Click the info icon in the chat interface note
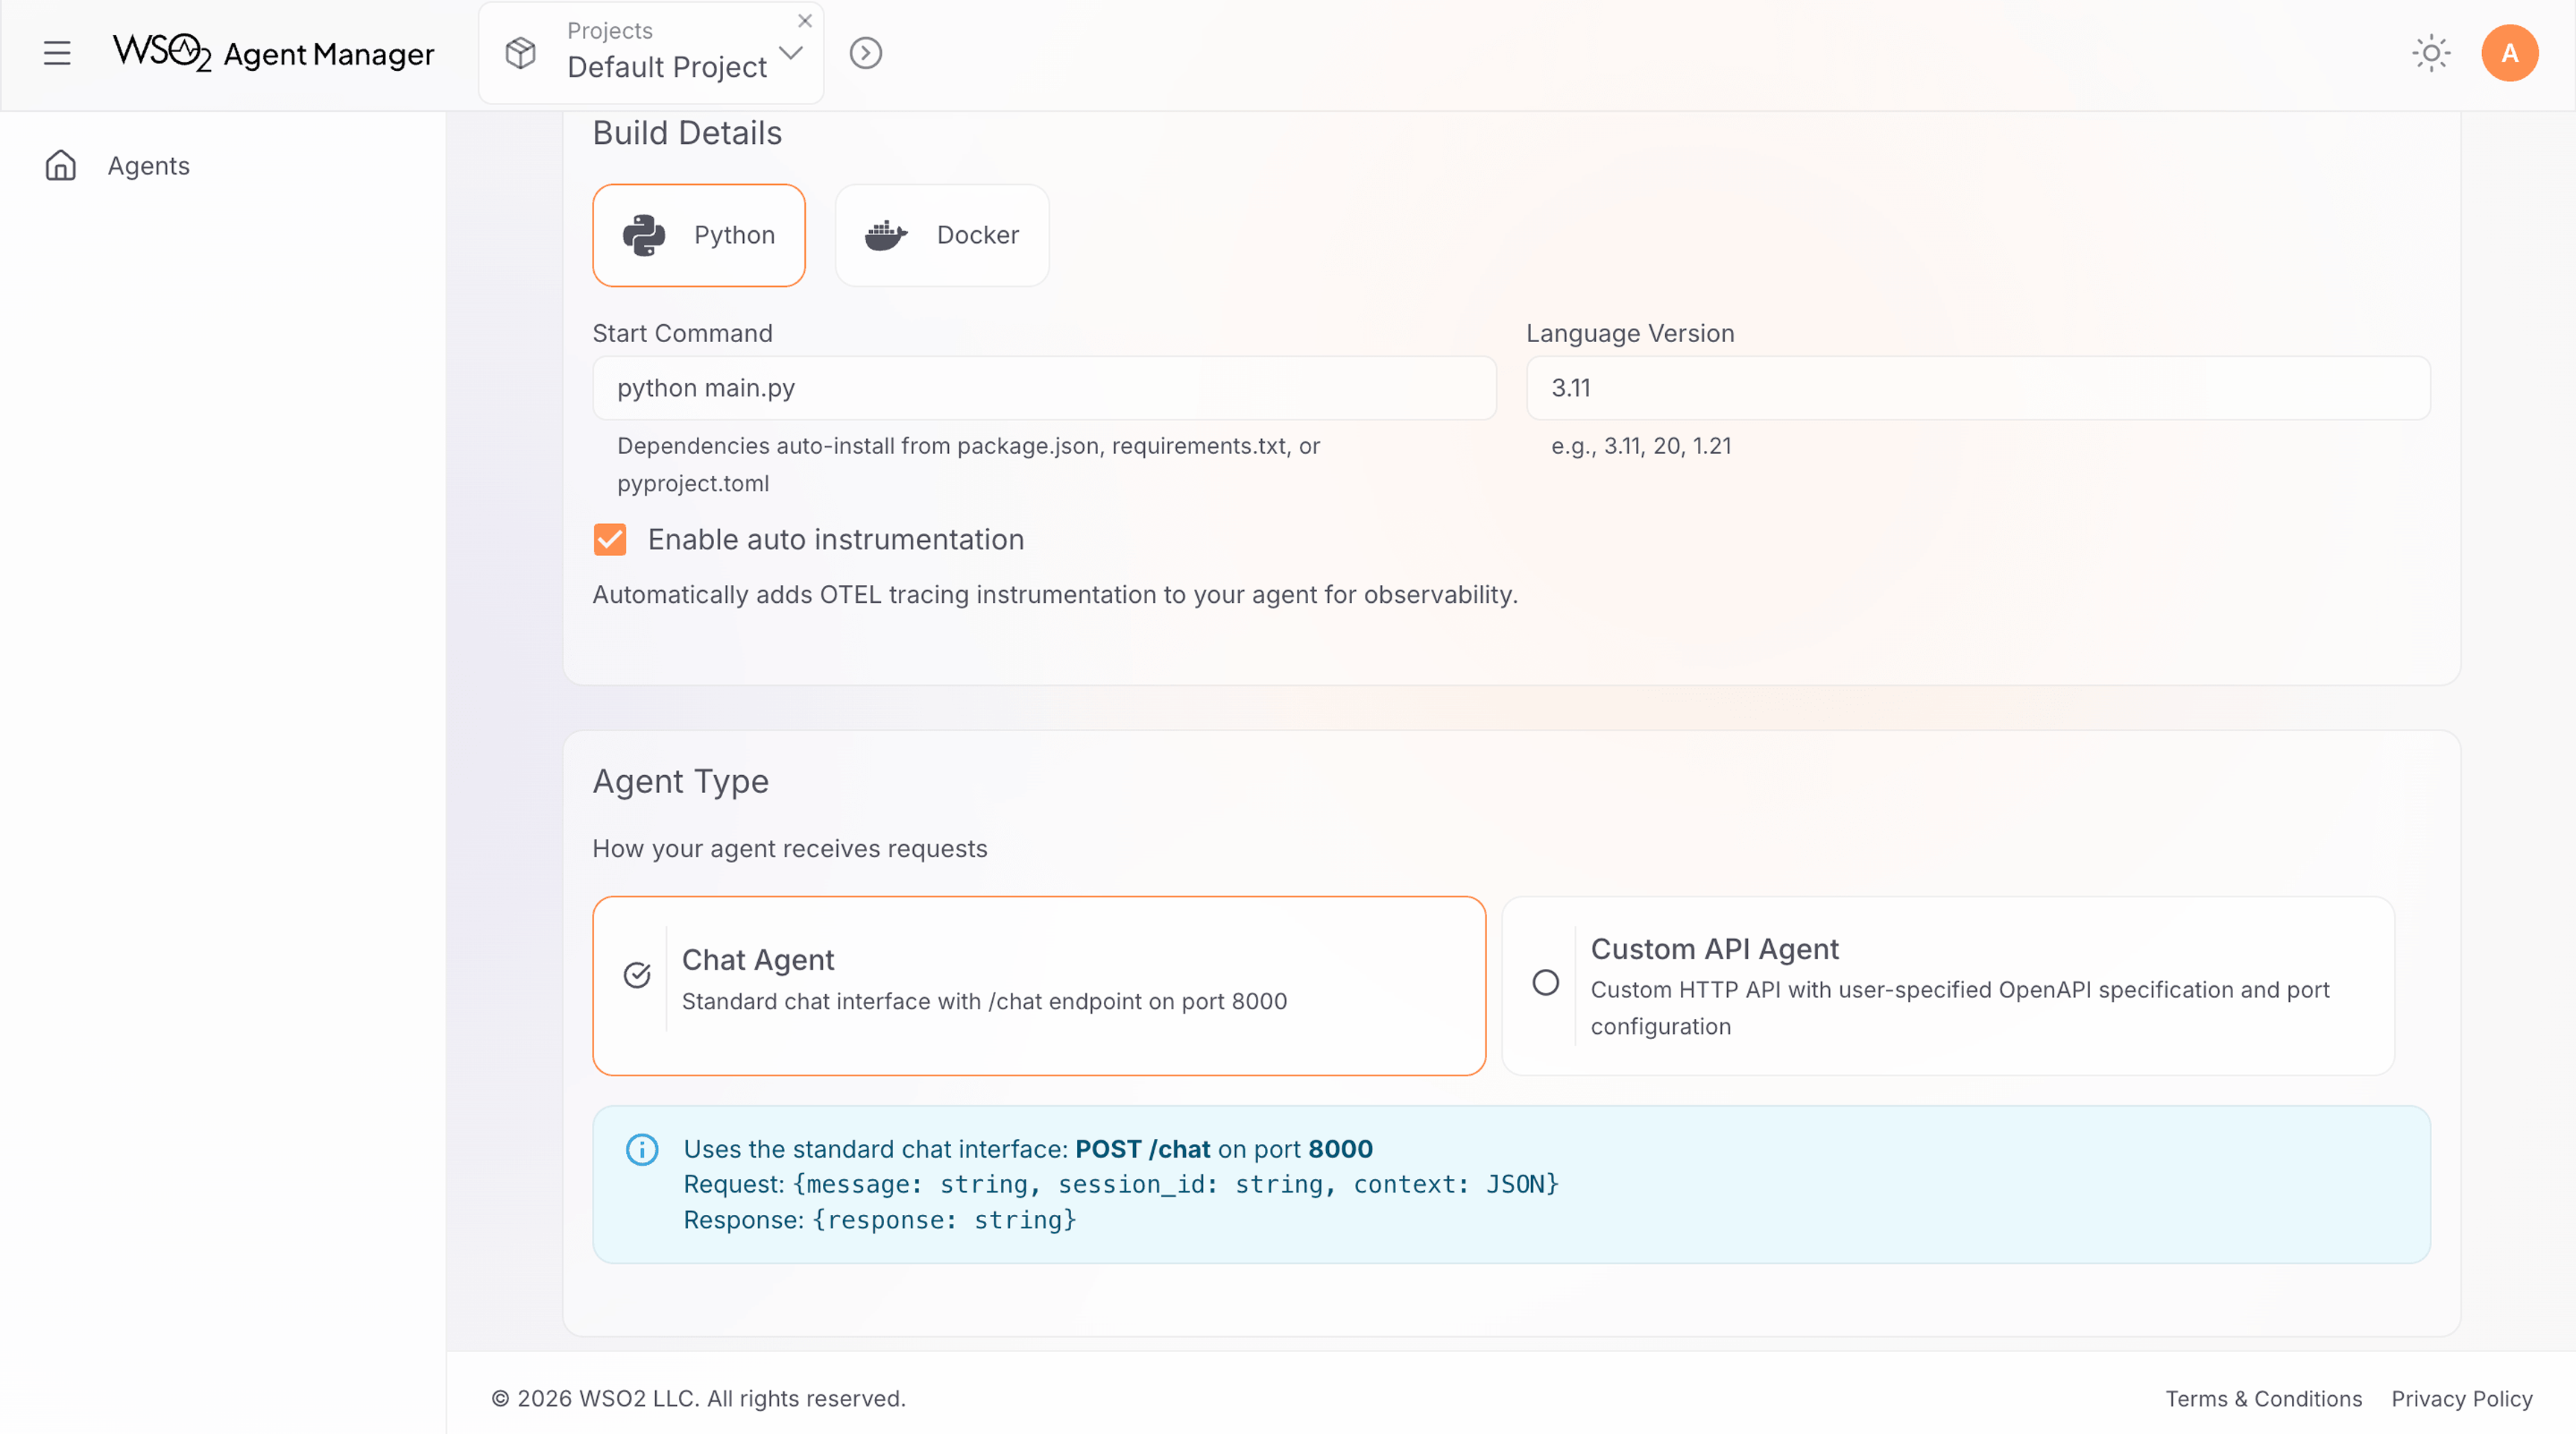The image size is (2576, 1434). tap(641, 1149)
